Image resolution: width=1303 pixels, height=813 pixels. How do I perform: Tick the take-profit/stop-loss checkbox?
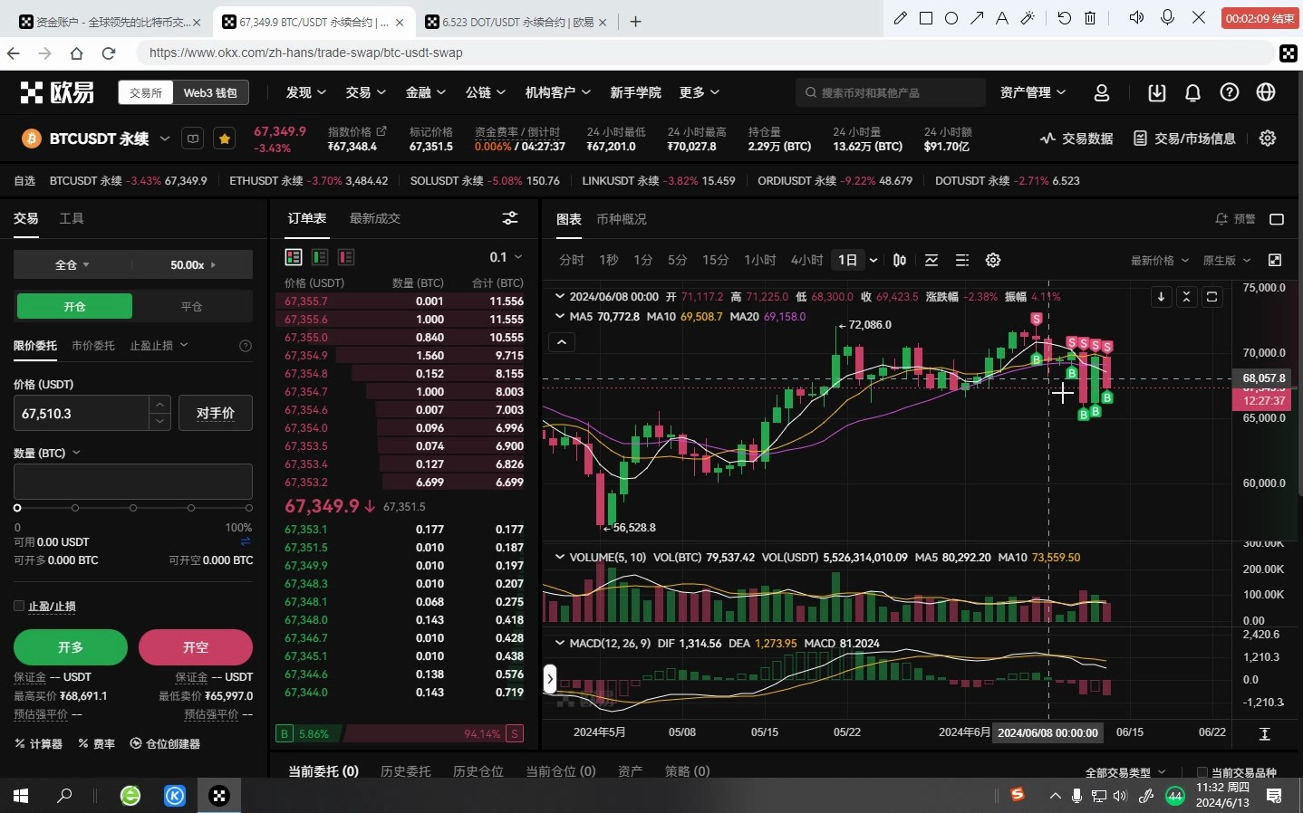[18, 606]
